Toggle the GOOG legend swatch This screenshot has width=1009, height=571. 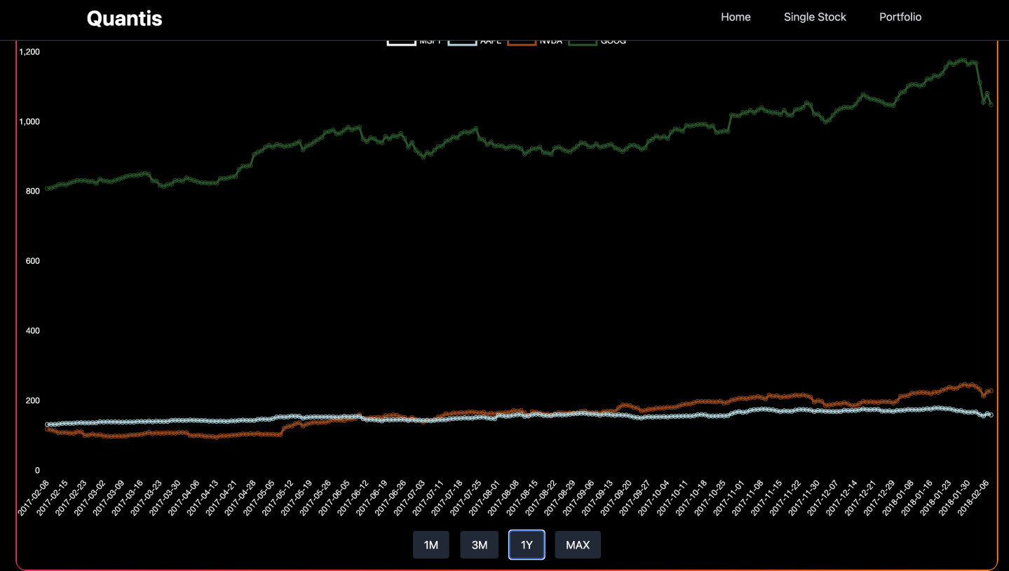tap(583, 42)
